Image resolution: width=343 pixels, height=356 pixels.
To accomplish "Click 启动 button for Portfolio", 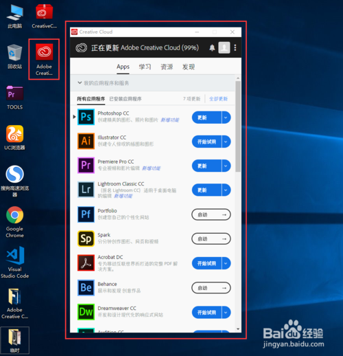I will click(x=211, y=214).
